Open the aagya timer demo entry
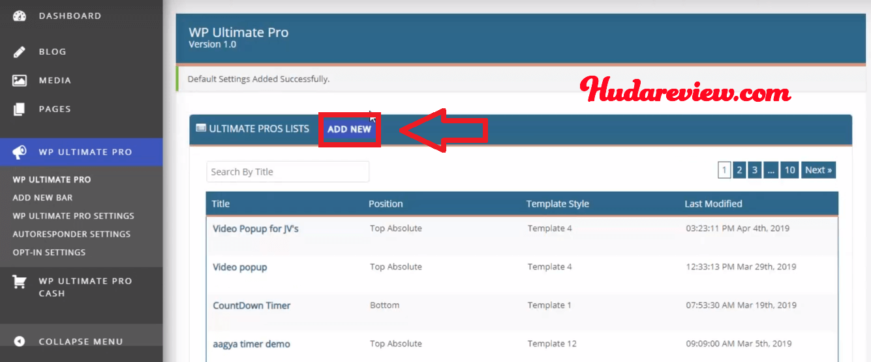 pos(251,344)
